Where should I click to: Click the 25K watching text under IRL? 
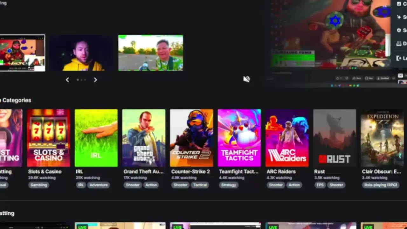(88, 178)
